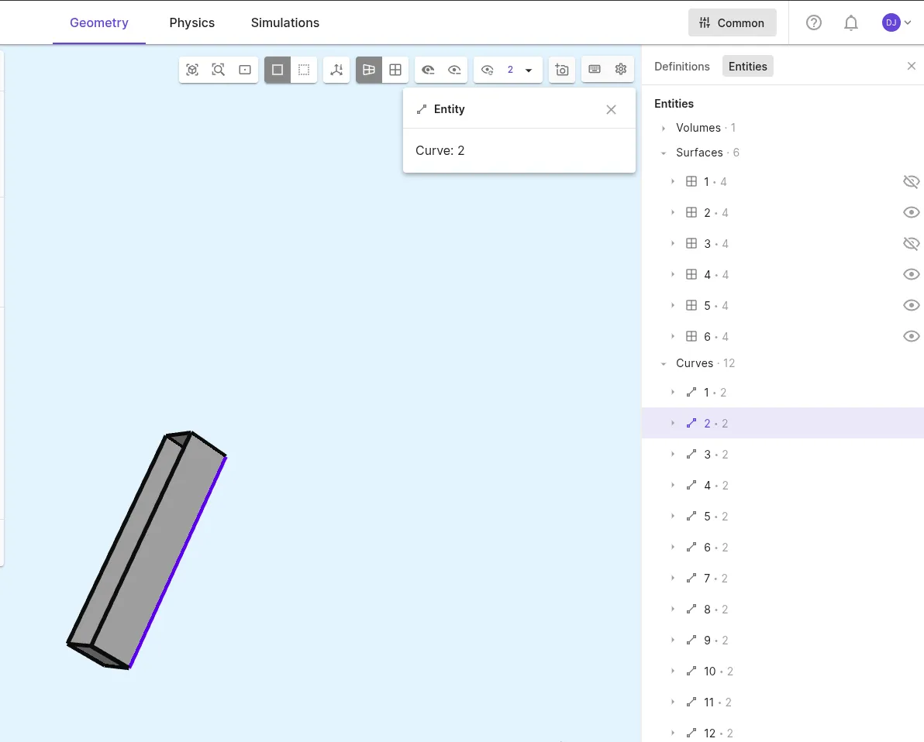Collapse the Surfaces group
The height and width of the screenshot is (742, 924).
point(664,153)
